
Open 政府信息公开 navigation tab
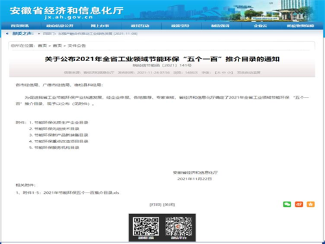coord(60,26)
